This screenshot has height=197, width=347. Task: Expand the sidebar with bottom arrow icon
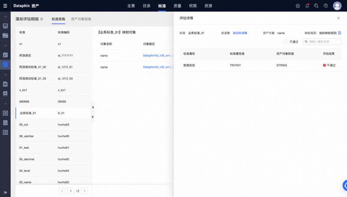[x=5, y=192]
